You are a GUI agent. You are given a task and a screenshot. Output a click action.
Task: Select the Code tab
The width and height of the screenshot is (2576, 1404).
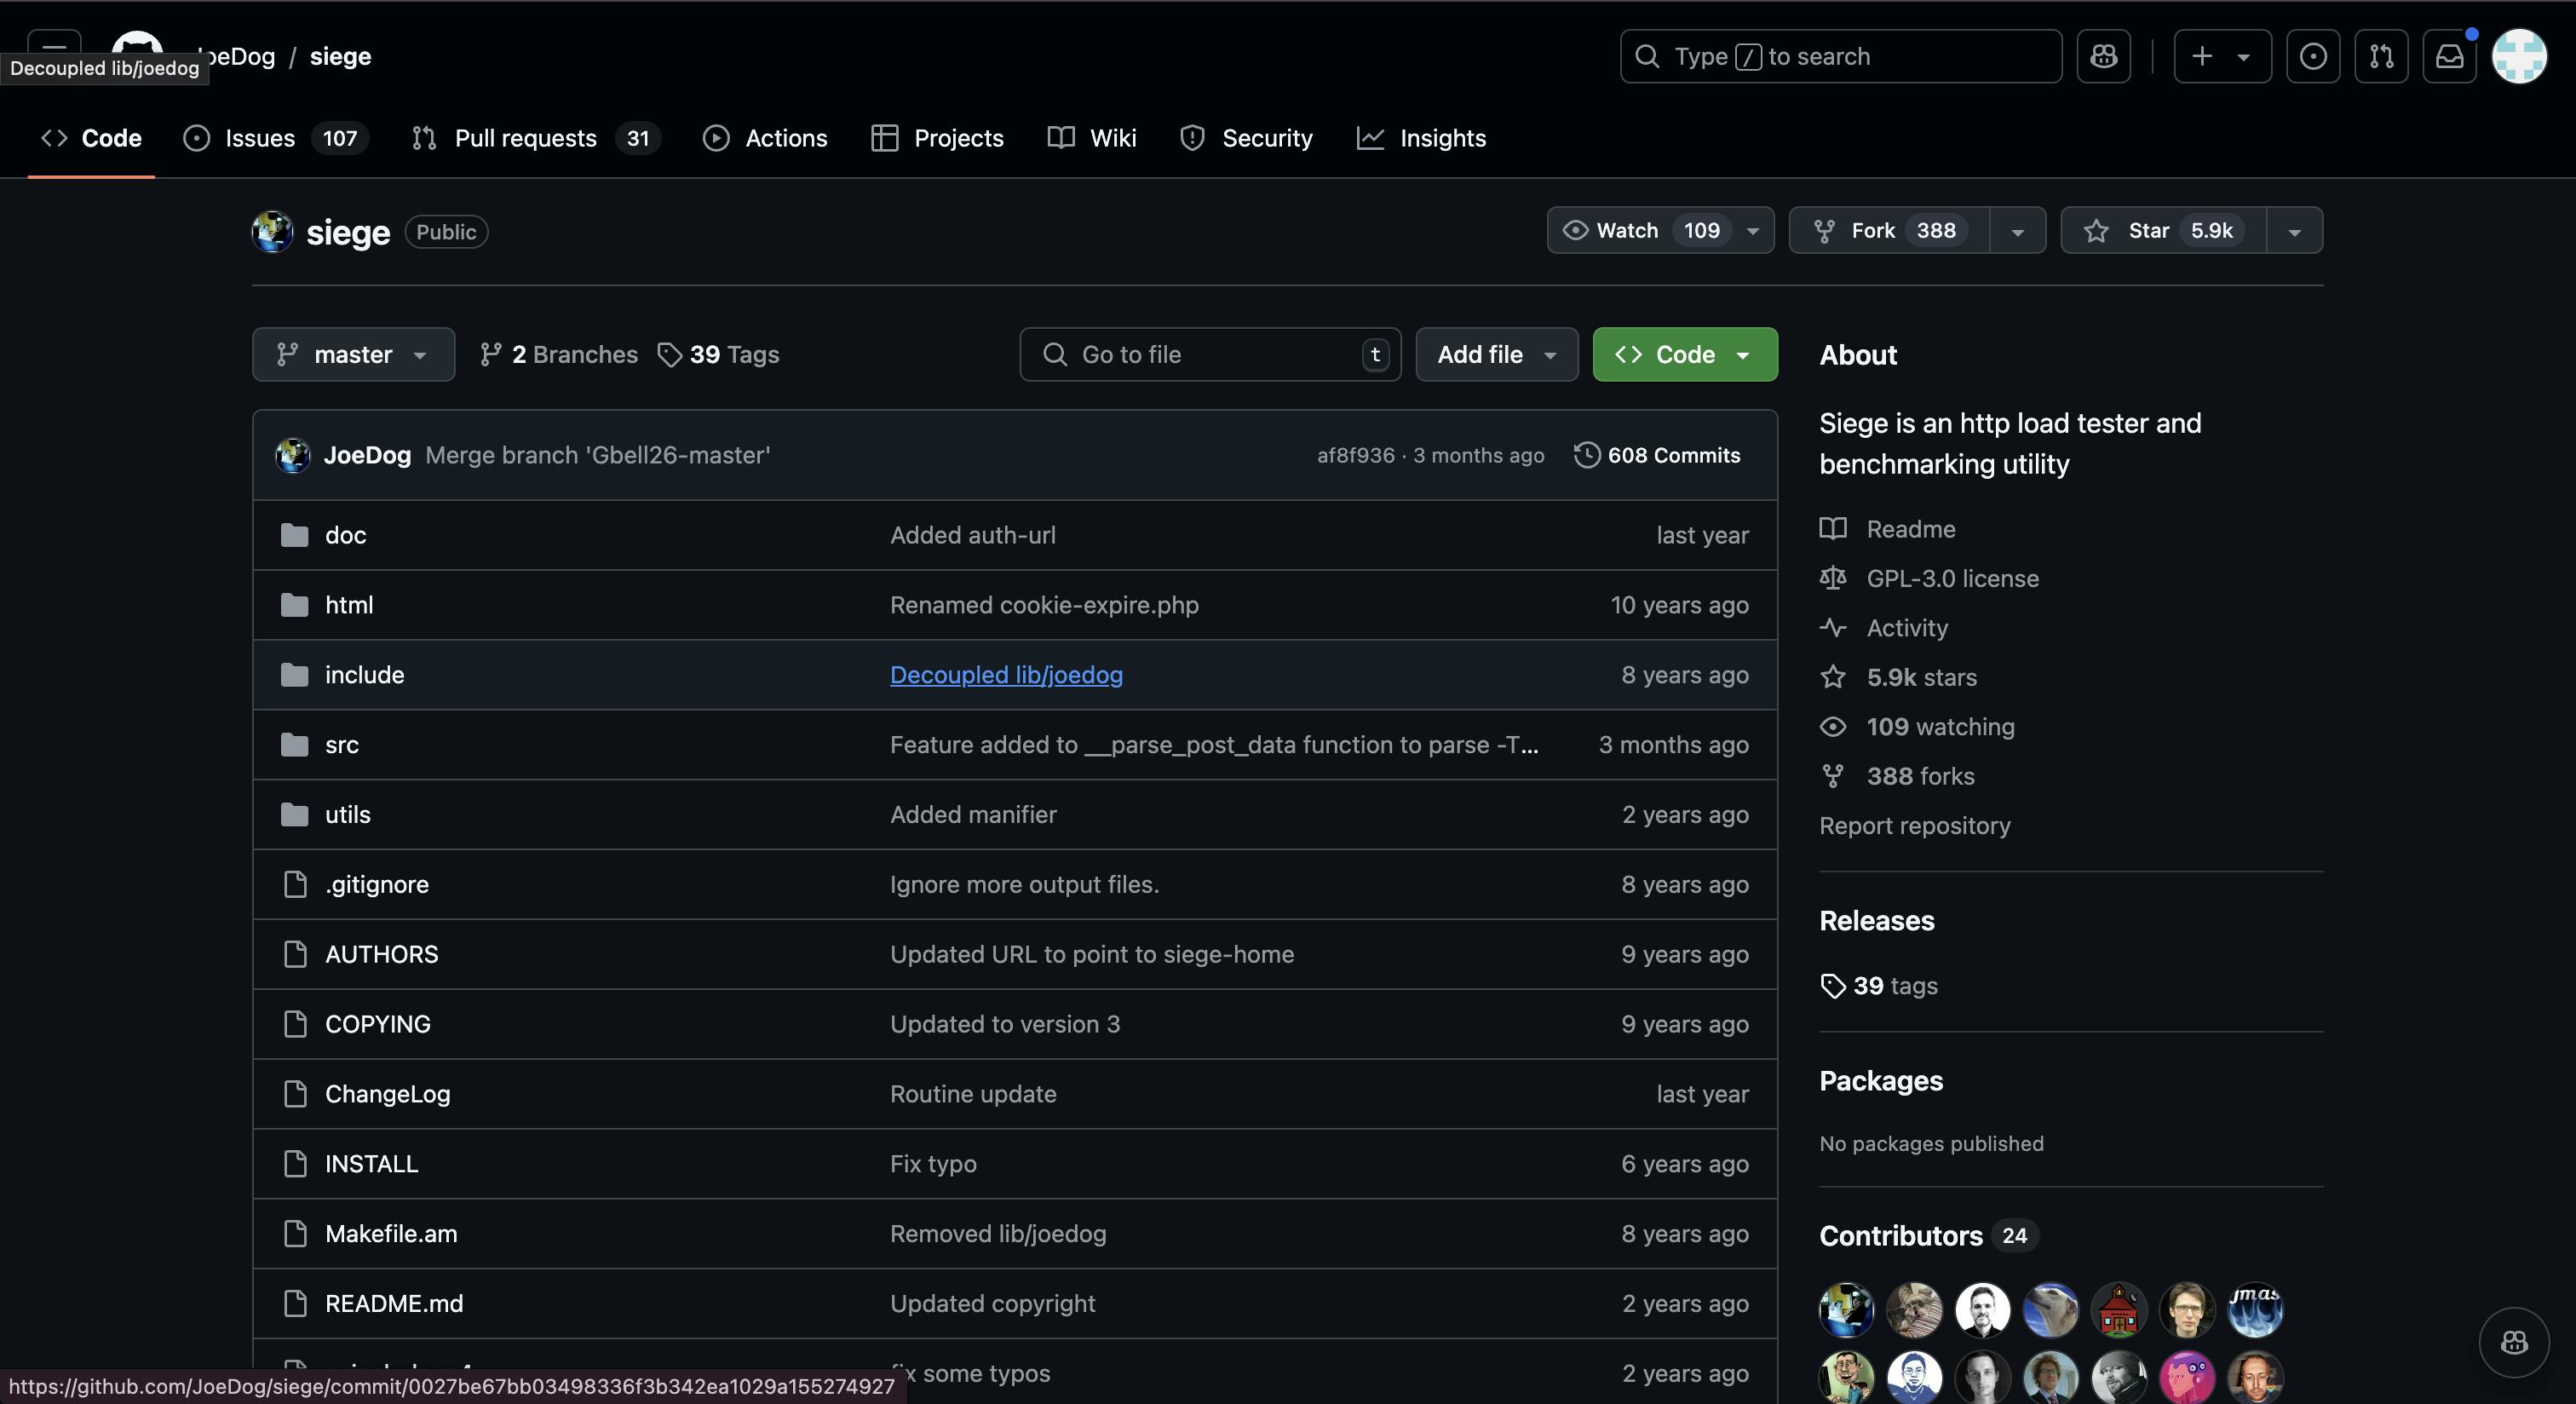pos(91,138)
